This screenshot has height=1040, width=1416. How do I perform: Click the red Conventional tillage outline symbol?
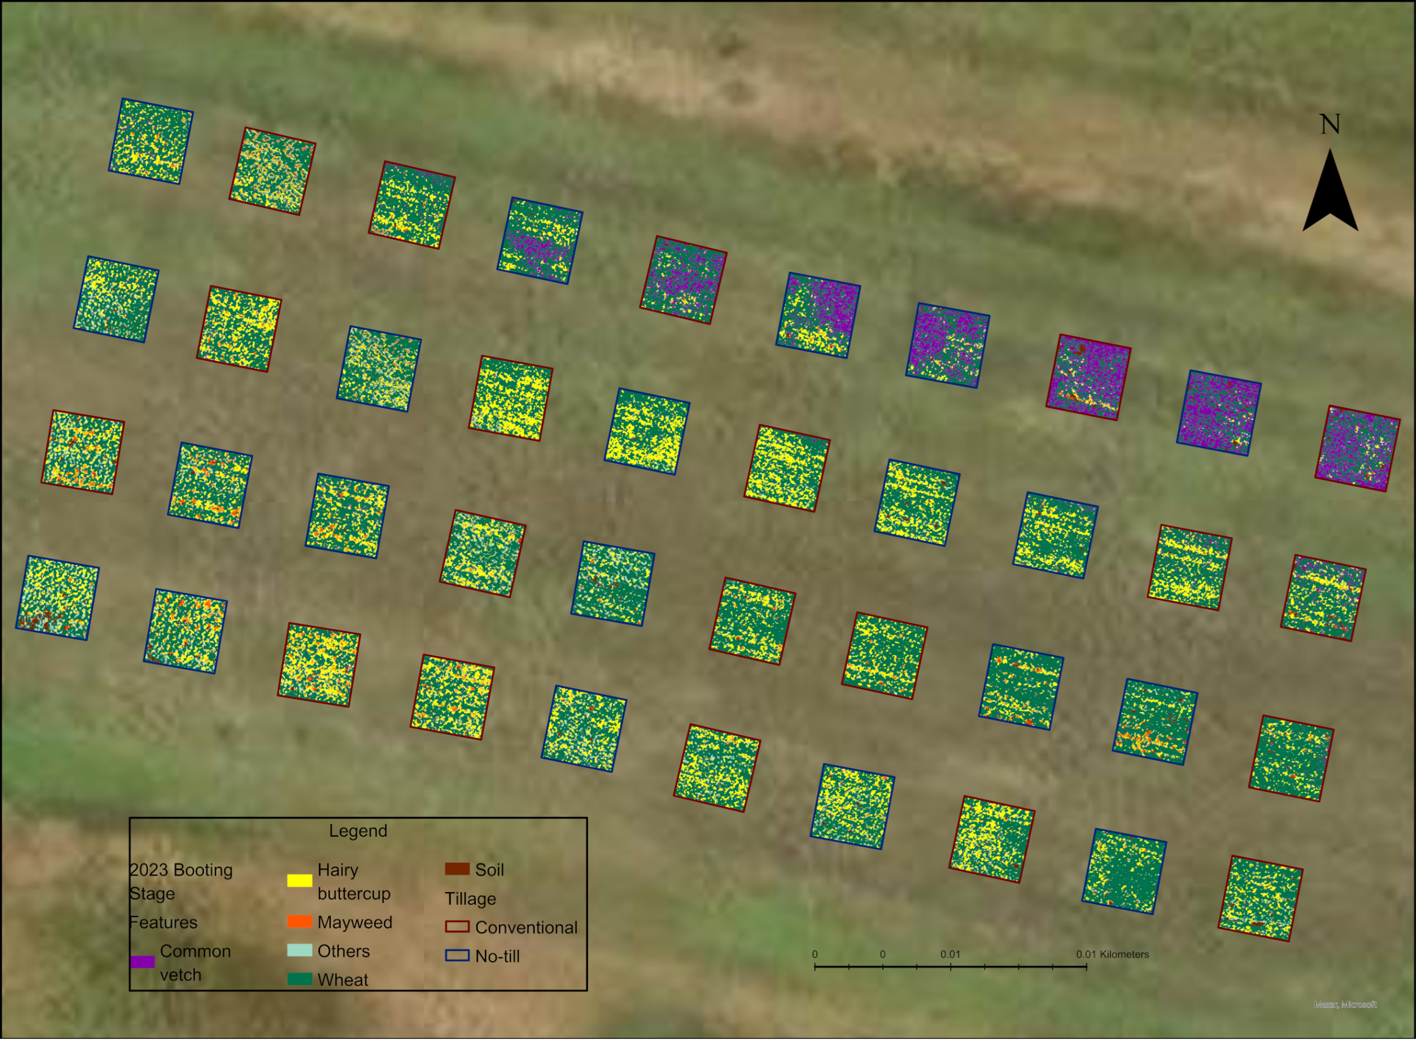457,927
